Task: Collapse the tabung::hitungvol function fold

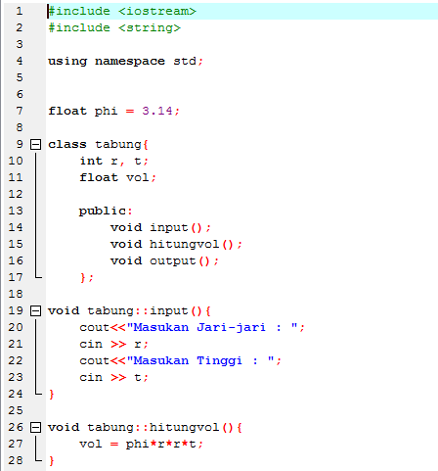Action: pos(35,427)
